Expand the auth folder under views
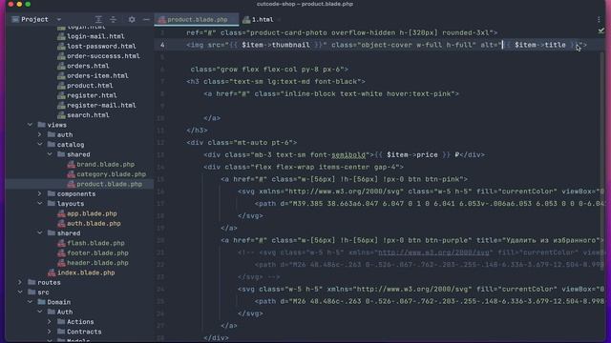This screenshot has width=611, height=343. pyautogui.click(x=40, y=134)
